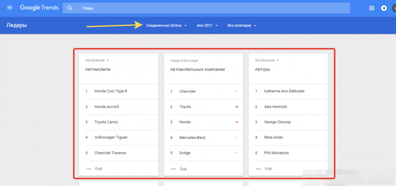Select Chevrolet in car companies list
The image size is (396, 186).
point(204,91)
